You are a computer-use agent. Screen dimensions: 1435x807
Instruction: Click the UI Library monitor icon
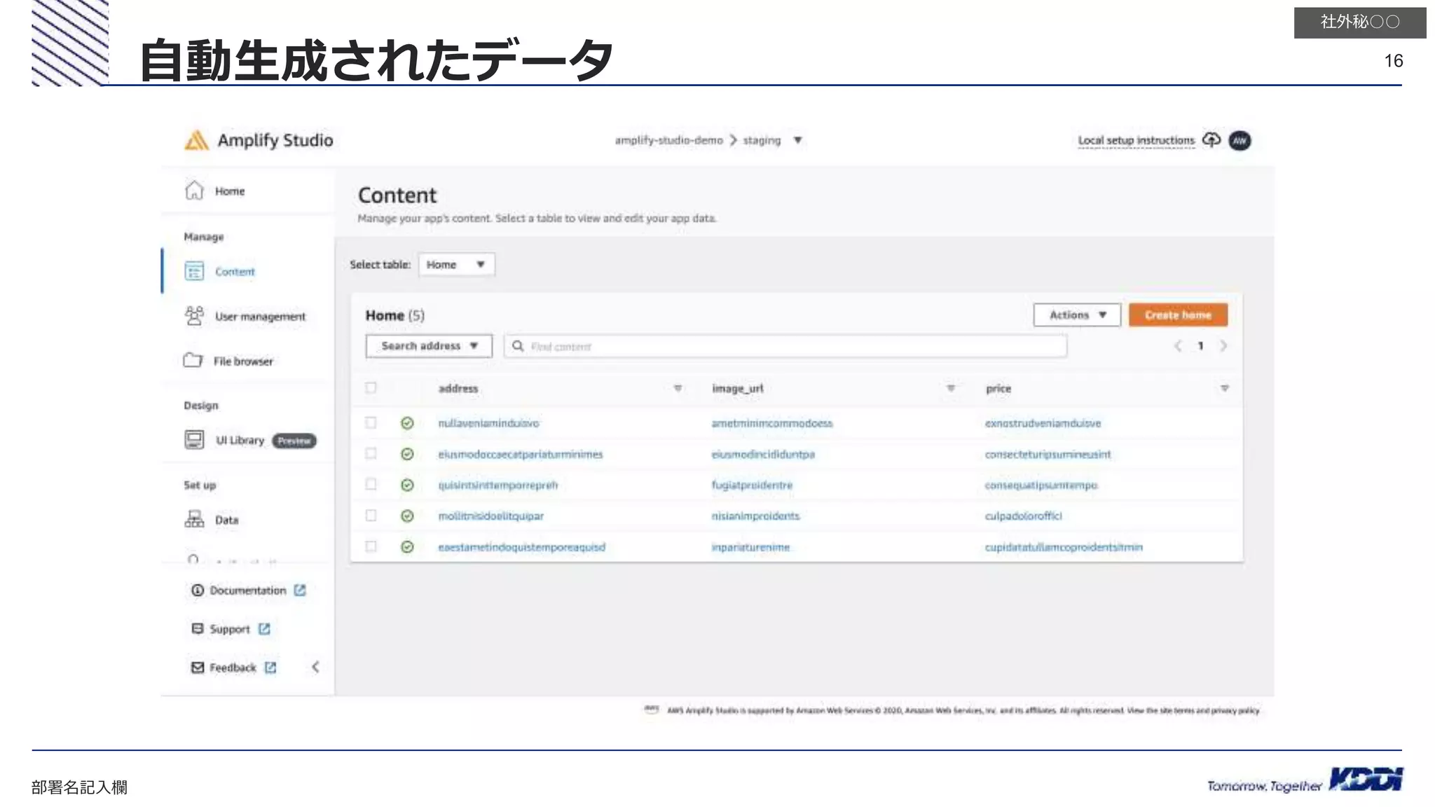(194, 440)
